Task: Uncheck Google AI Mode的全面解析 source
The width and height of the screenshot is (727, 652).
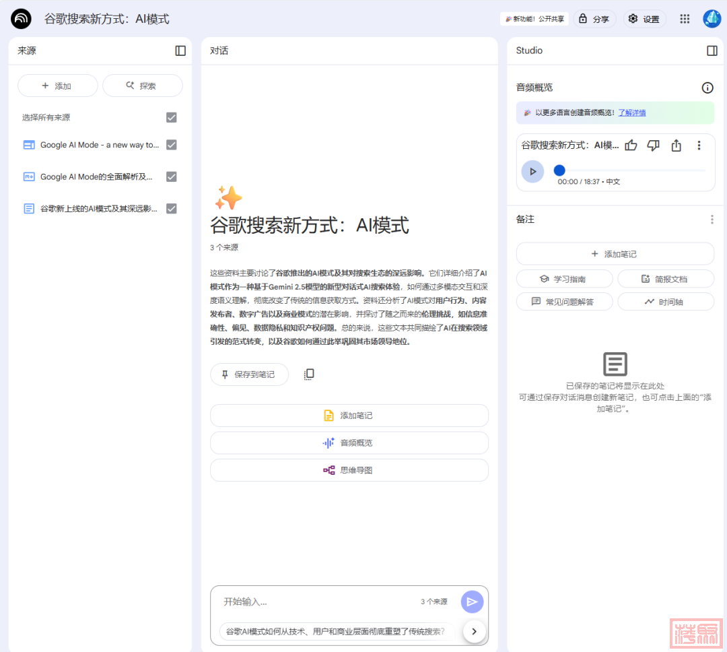Action: click(172, 176)
